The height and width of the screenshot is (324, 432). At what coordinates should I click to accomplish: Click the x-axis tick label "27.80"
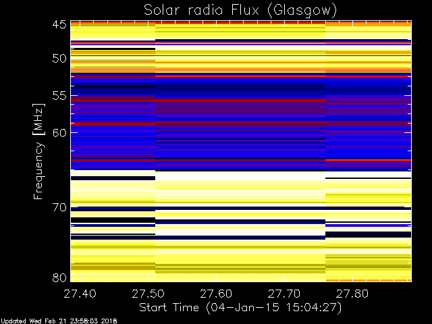(352, 294)
